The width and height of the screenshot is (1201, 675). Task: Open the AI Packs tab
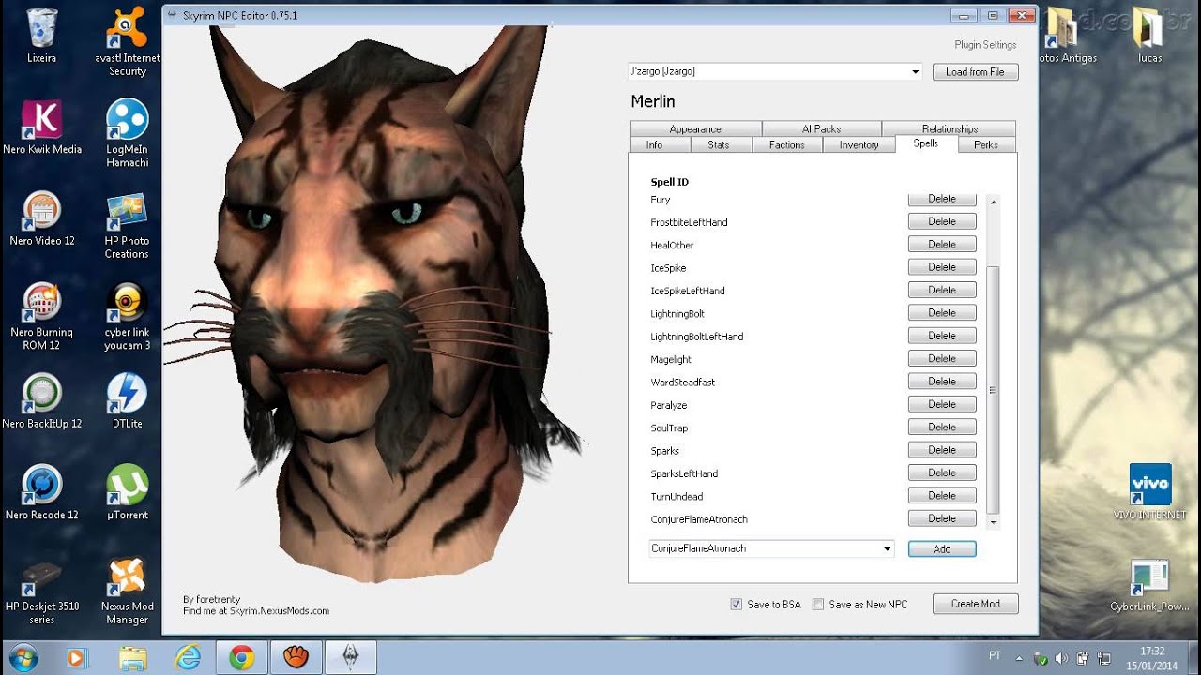(821, 129)
